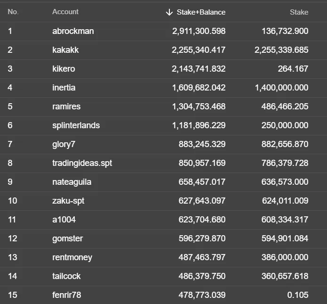This screenshot has width=327, height=304.
Task: Select nateaguila in the list
Action: tap(72, 182)
